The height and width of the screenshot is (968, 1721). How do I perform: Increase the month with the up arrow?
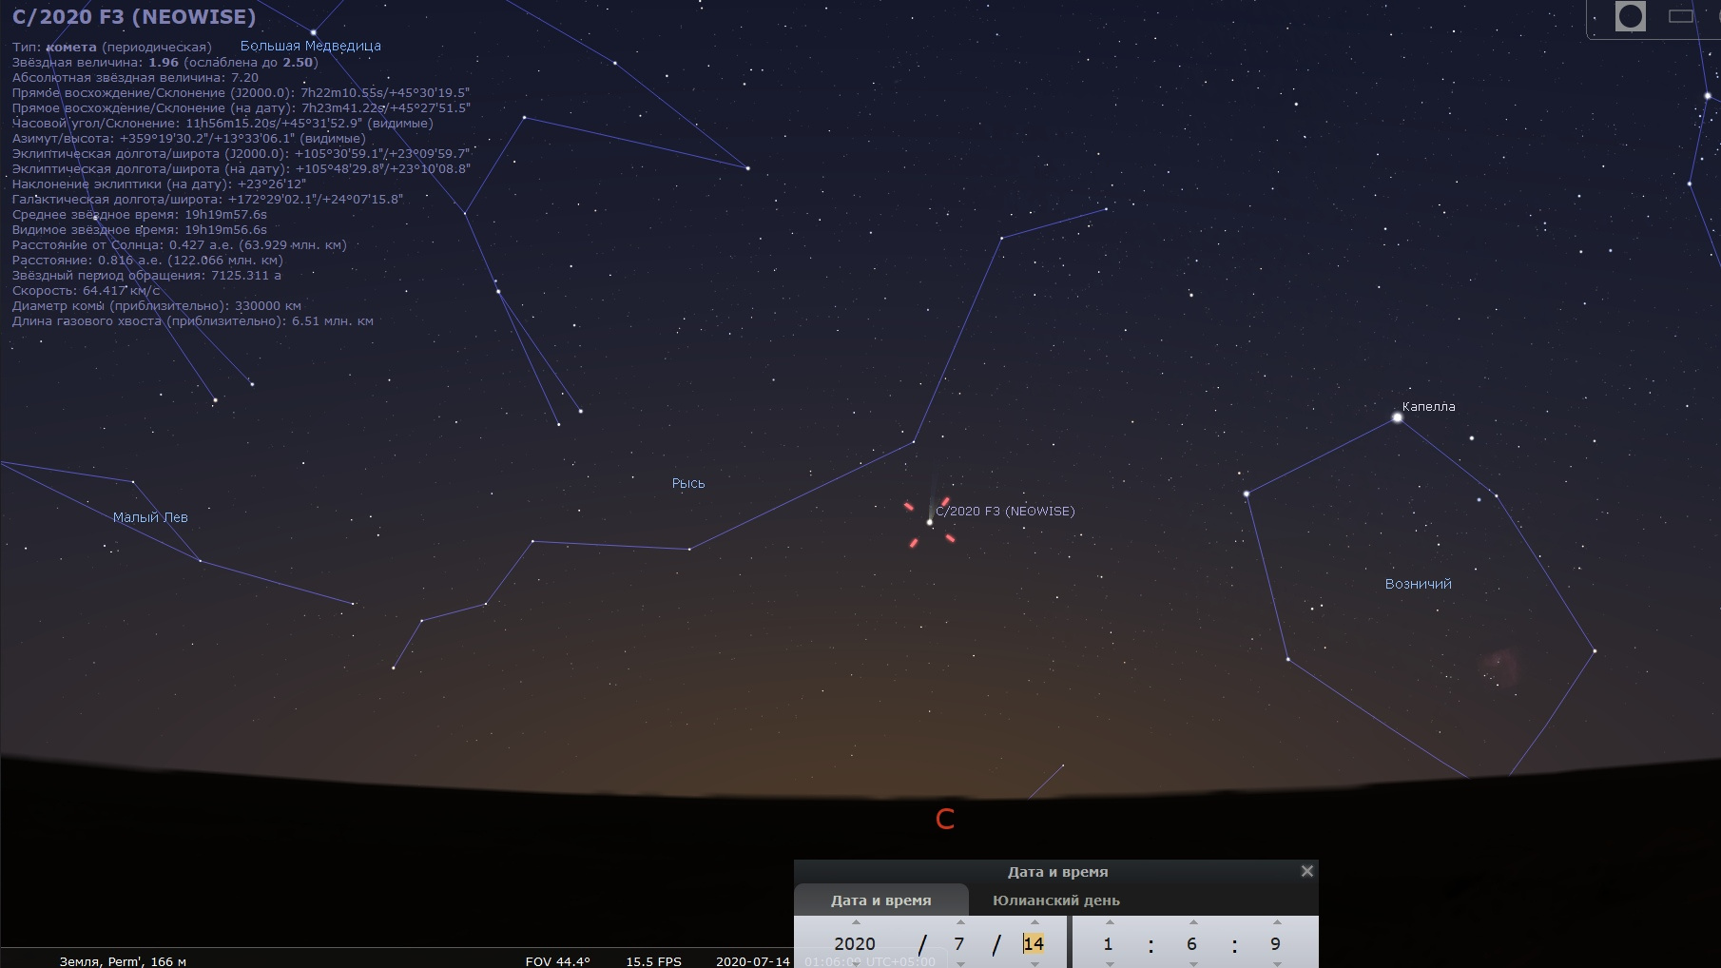pos(960,922)
